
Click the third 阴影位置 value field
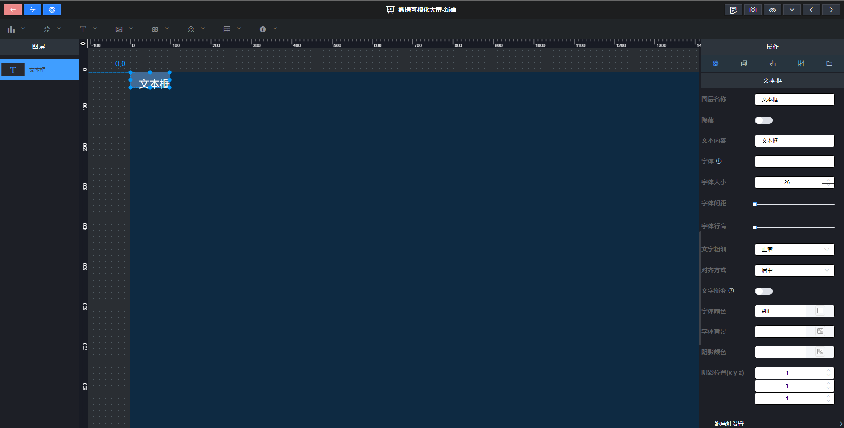tap(788, 399)
